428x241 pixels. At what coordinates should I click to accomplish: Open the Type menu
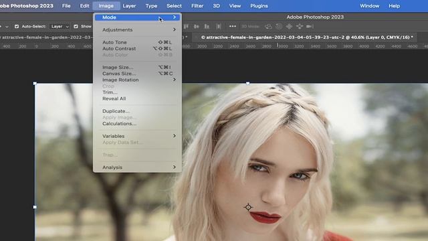[151, 6]
